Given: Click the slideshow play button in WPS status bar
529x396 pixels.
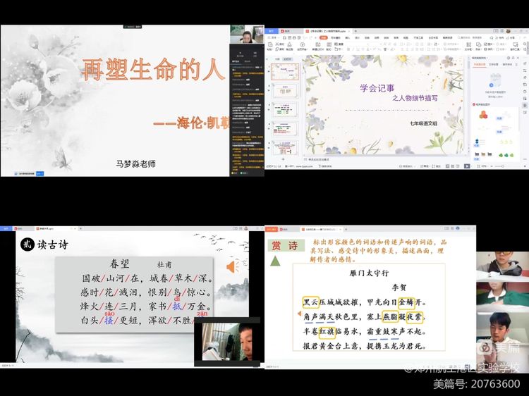Looking at the screenshot, I should click(x=467, y=166).
